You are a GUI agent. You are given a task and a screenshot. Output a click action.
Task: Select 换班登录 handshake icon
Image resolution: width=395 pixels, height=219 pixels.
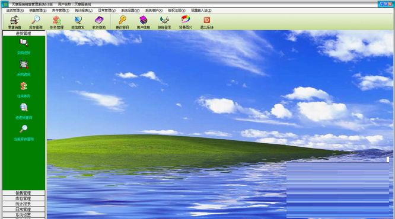pyautogui.click(x=164, y=20)
